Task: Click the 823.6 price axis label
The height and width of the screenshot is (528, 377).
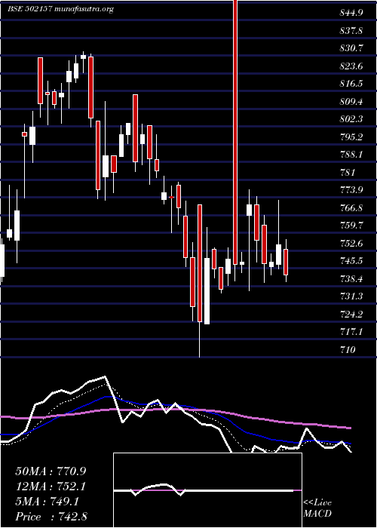Action: (x=351, y=66)
